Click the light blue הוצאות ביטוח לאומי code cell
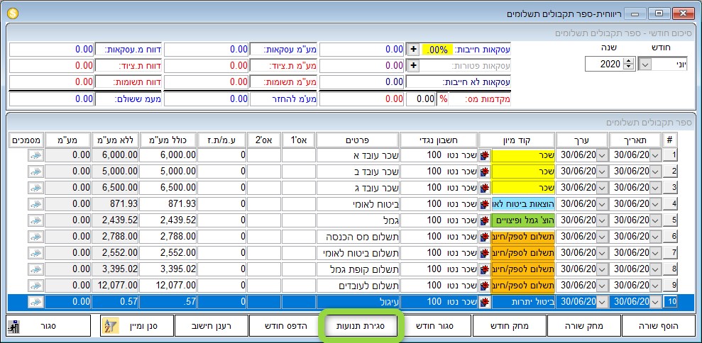 tap(523, 204)
